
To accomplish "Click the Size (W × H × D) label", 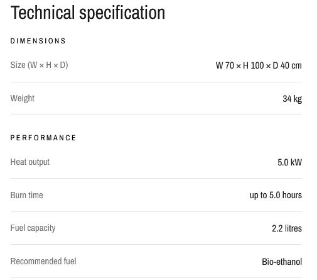I will (x=39, y=65).
